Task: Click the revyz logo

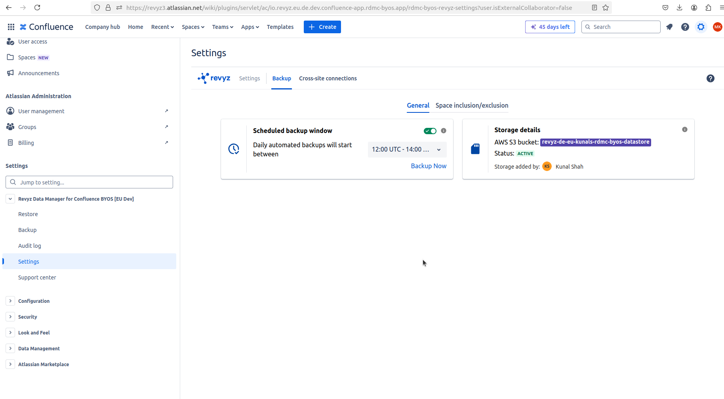Action: 214,78
